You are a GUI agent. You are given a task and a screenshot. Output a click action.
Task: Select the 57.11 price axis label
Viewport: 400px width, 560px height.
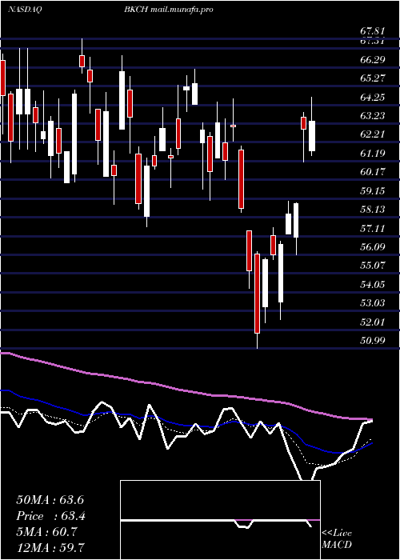(x=373, y=228)
